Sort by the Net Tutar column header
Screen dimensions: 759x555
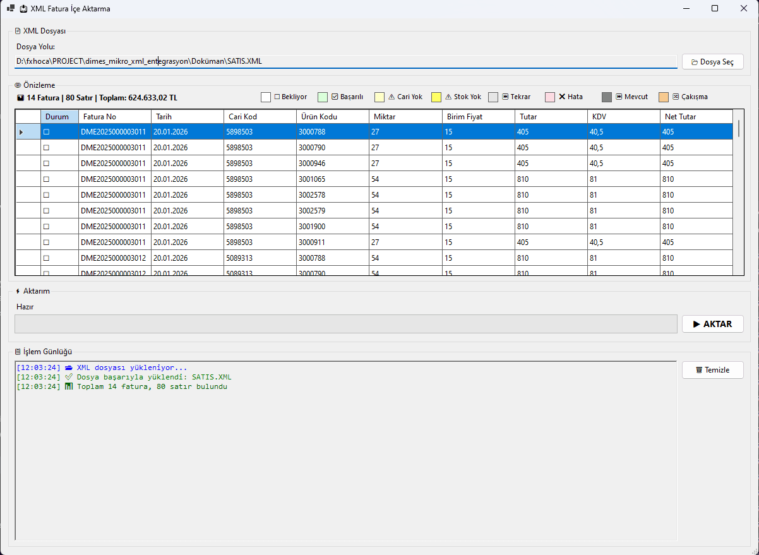point(696,117)
